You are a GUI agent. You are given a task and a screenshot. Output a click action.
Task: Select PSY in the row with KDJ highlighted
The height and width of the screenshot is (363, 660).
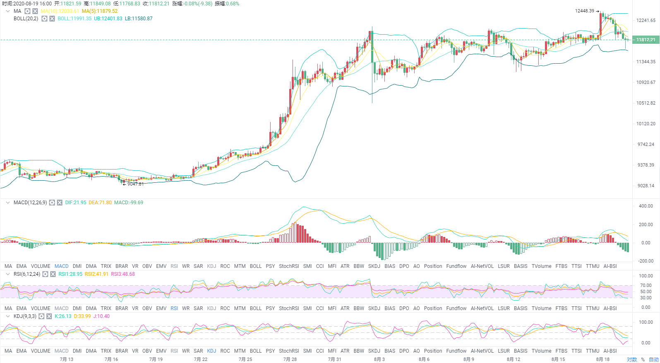[x=270, y=351]
